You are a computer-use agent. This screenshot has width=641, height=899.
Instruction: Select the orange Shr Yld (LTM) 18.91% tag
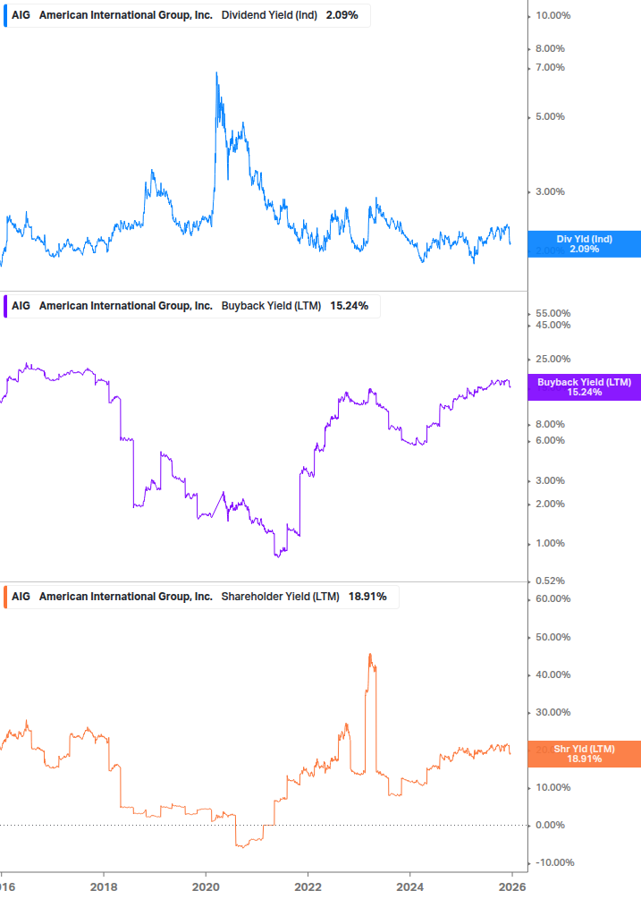[x=585, y=753]
